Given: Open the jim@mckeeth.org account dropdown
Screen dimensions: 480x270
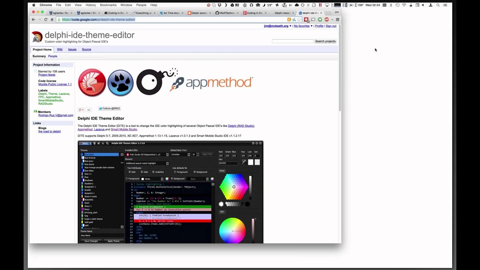Looking at the screenshot, I should click(277, 26).
